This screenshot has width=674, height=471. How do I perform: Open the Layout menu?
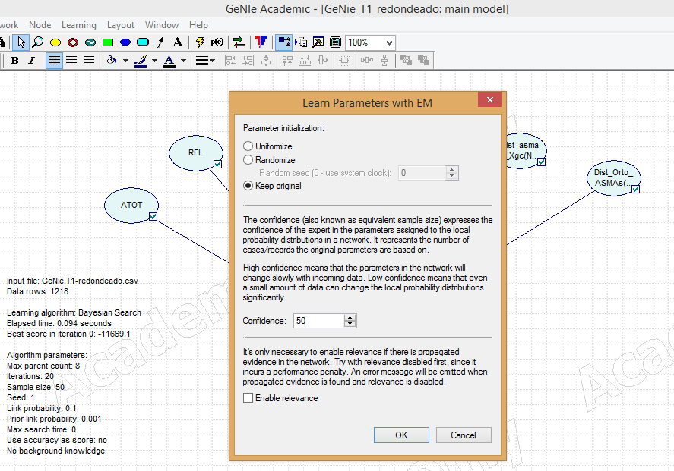pyautogui.click(x=120, y=25)
